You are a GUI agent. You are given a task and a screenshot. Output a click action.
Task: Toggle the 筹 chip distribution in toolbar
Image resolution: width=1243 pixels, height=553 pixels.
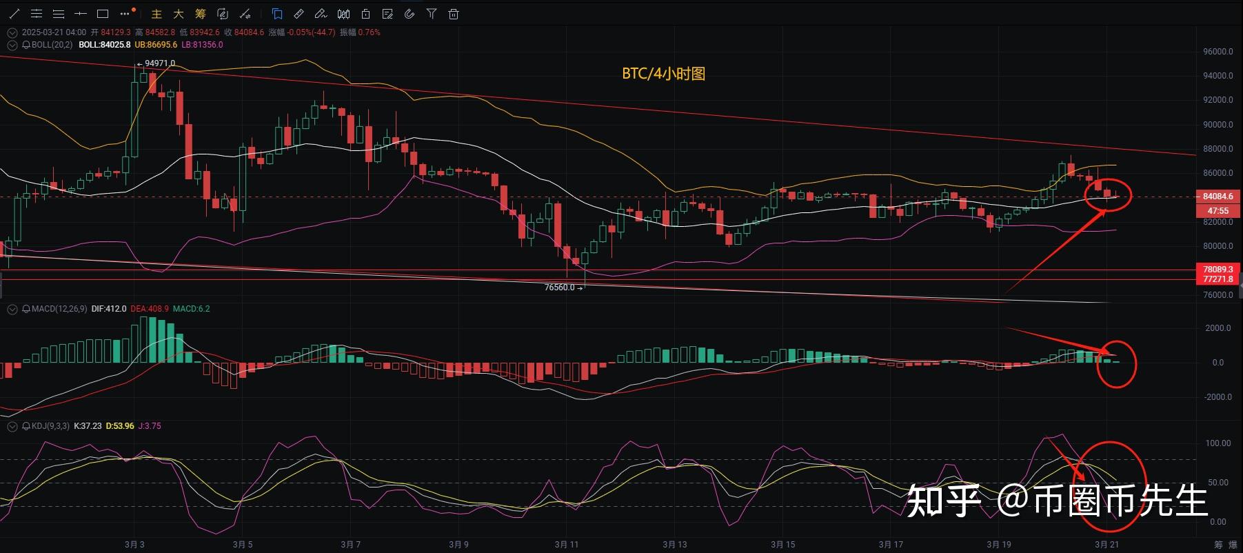[x=200, y=14]
